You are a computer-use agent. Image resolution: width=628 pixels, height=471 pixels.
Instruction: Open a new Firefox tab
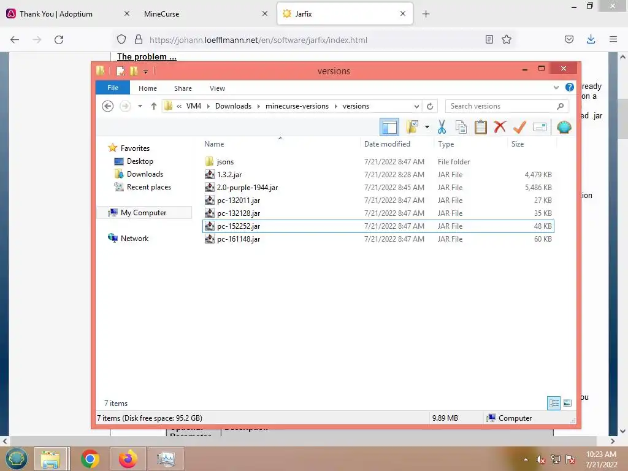tap(426, 14)
